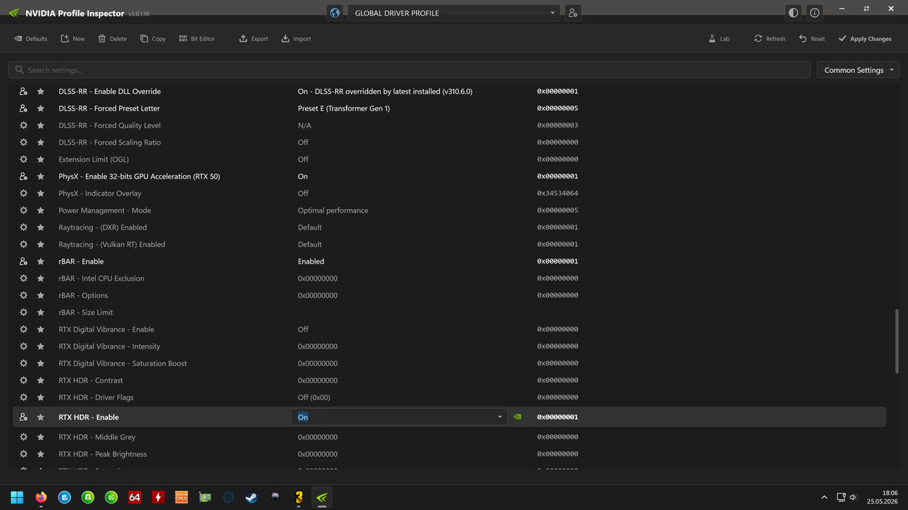Open the CPU-Z style orange chip taskbar icon

[182, 497]
